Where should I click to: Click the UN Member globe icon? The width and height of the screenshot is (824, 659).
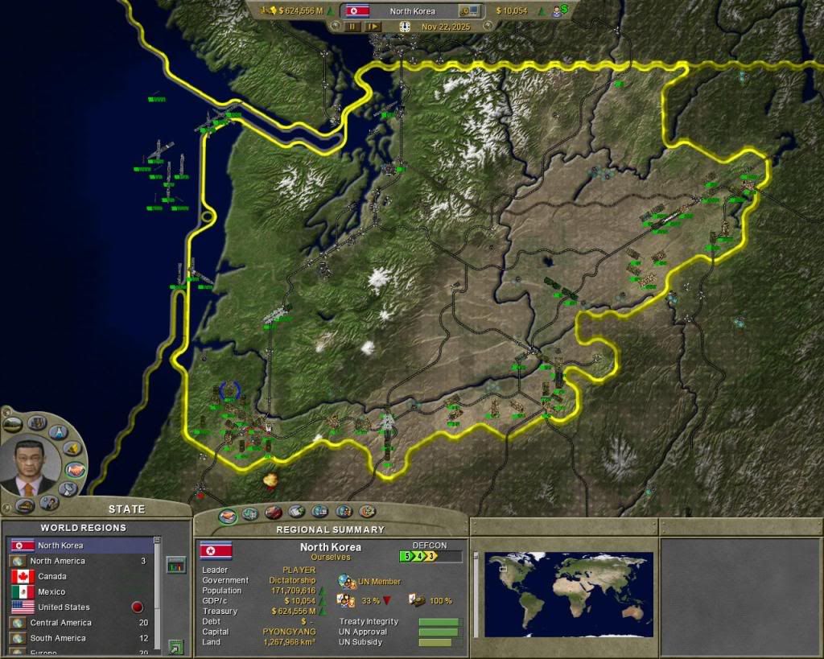click(x=346, y=582)
